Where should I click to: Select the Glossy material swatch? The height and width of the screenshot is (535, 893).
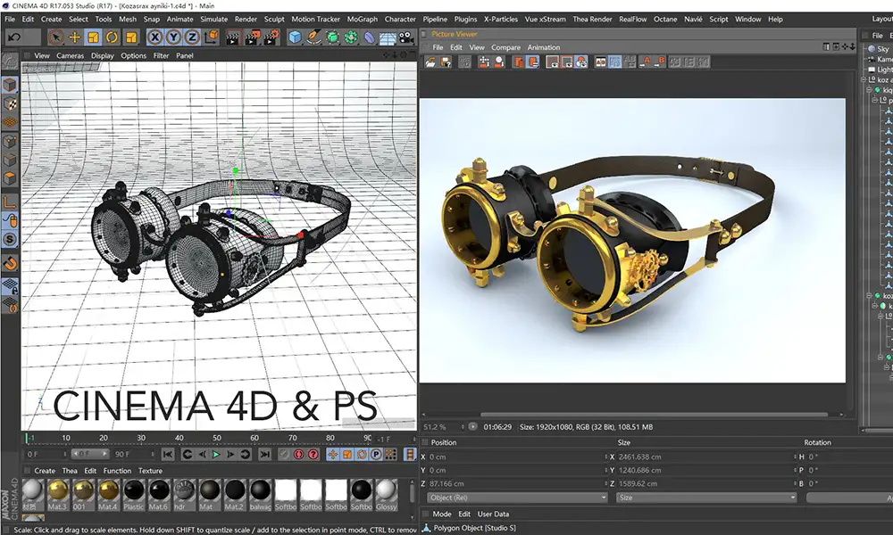(x=386, y=495)
